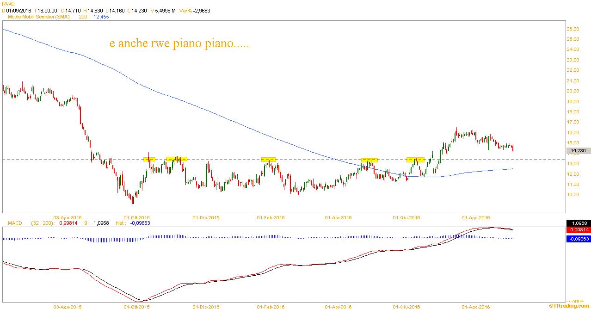Click the 22,00 price axis label
Image resolution: width=591 pixels, height=309 pixels.
click(x=573, y=70)
